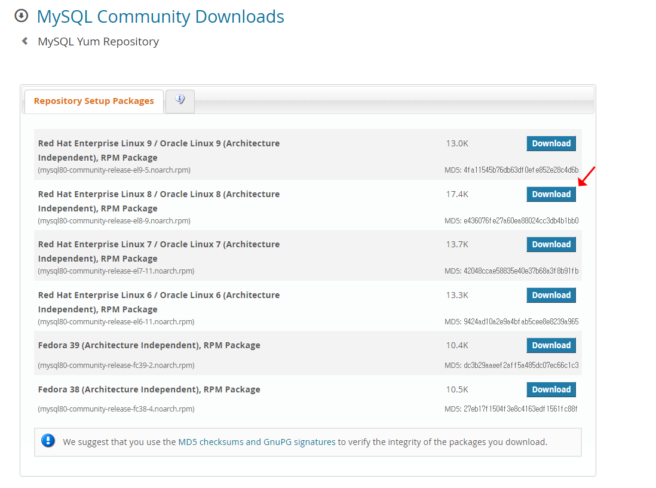Download the Red Hat Enterprise Linux 6 package
The height and width of the screenshot is (488, 656).
coord(551,295)
